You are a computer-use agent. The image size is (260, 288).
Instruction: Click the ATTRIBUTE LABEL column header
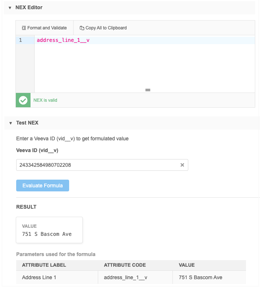(x=44, y=265)
